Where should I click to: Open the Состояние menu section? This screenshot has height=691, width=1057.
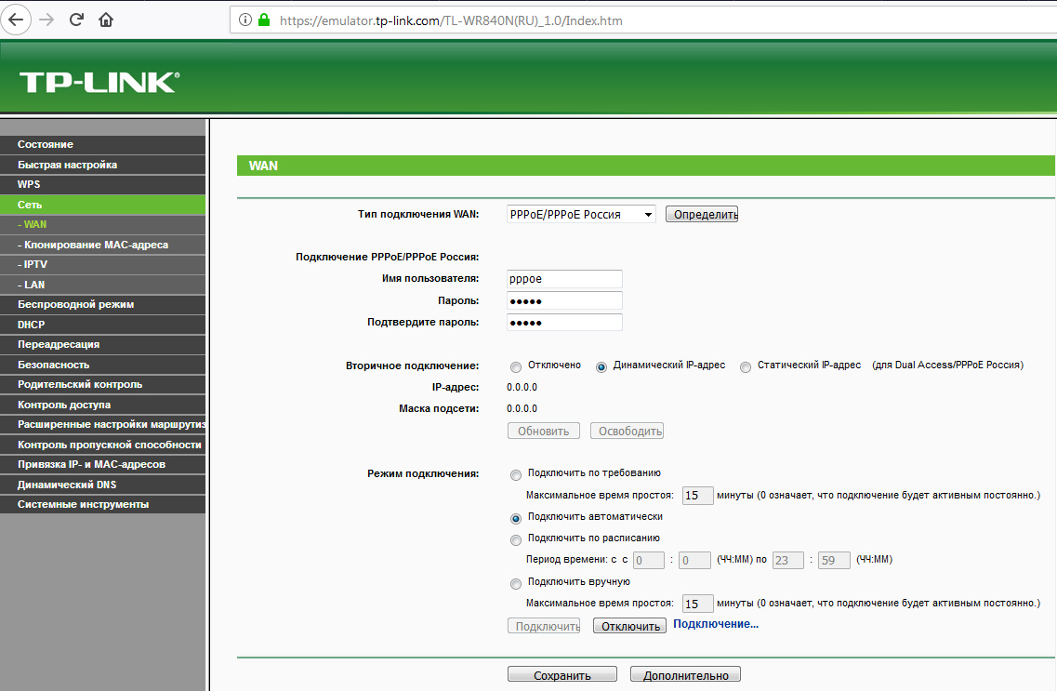point(102,144)
